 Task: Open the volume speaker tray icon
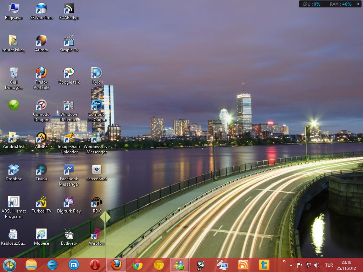pyautogui.click(x=317, y=265)
